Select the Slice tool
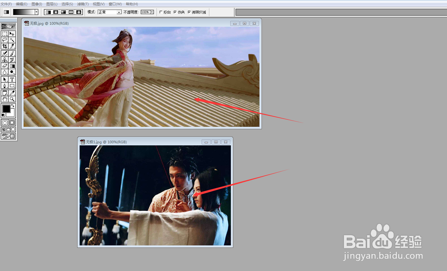The height and width of the screenshot is (271, 447). pyautogui.click(x=12, y=46)
